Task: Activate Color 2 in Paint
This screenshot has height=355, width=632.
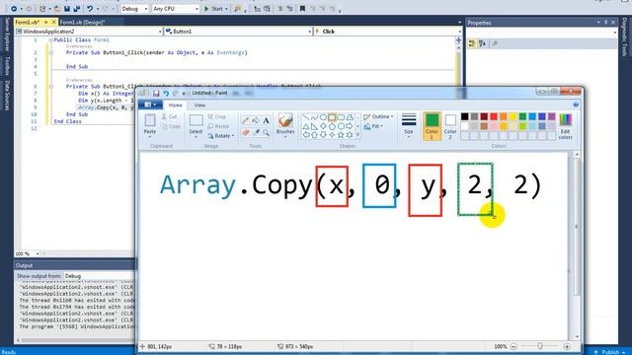Action: [450, 126]
